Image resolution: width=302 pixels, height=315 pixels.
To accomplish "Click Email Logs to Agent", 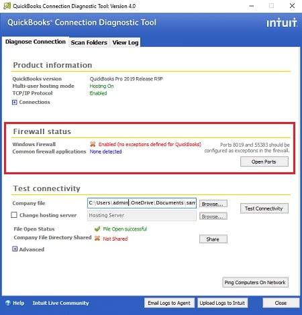I will click(x=169, y=303).
